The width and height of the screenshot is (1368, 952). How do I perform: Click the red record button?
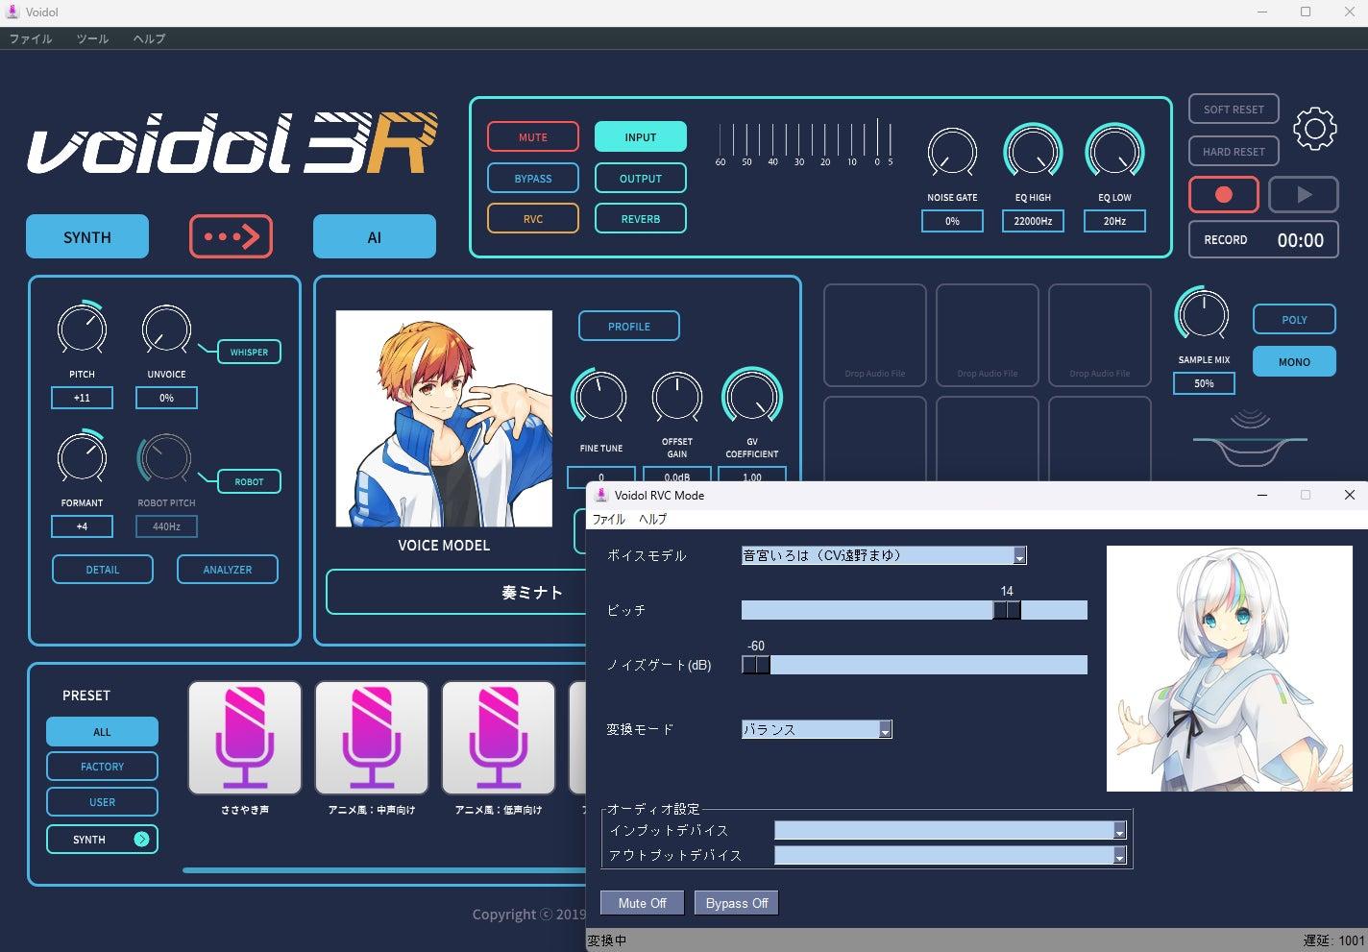[1223, 194]
